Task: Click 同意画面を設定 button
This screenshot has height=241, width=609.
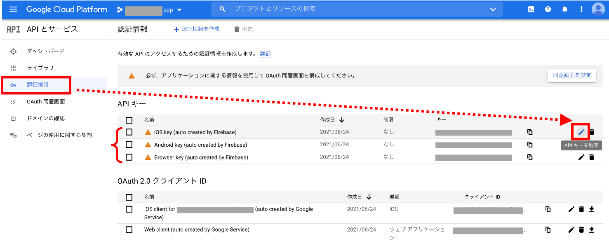Action: [572, 75]
